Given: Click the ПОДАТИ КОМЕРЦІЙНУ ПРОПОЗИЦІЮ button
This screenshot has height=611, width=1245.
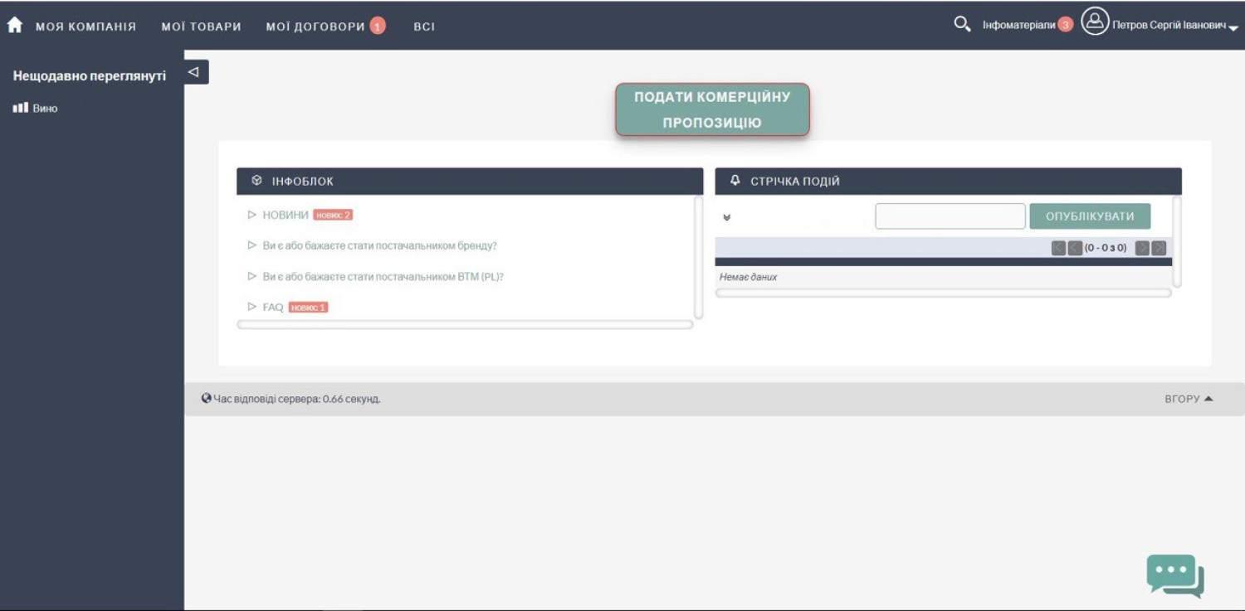Looking at the screenshot, I should [712, 109].
